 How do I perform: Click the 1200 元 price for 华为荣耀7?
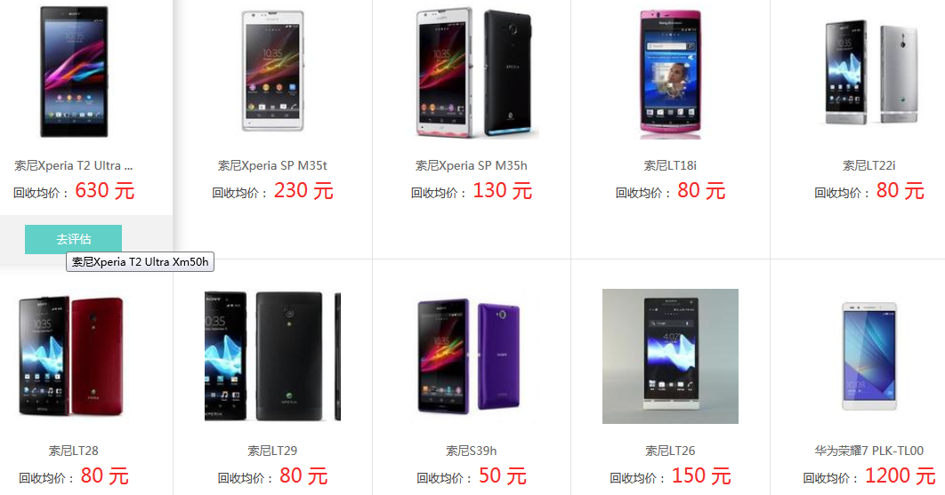[901, 476]
